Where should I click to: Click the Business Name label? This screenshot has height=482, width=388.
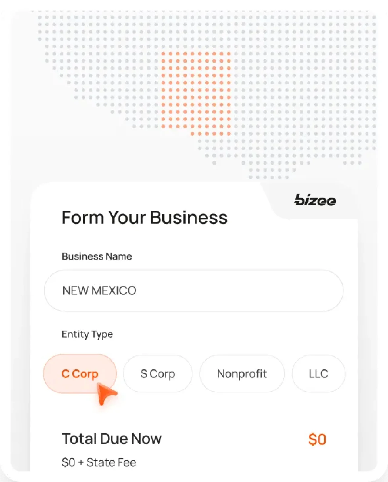pos(97,256)
